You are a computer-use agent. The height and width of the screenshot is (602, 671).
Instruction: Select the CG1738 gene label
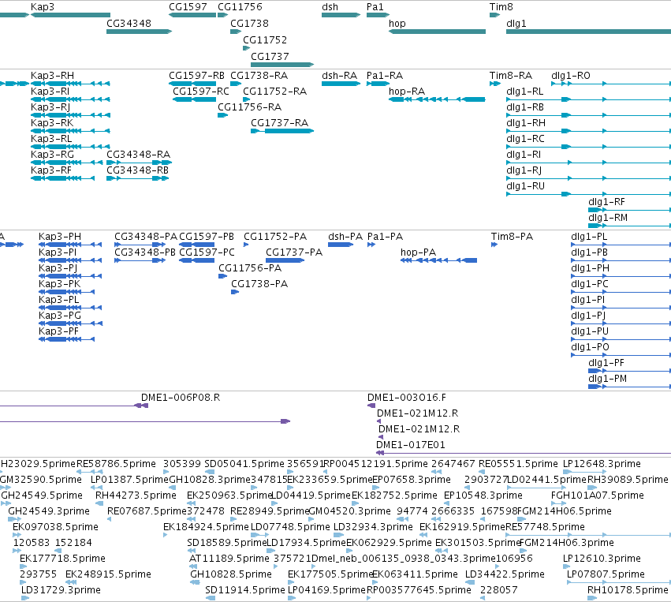pos(249,24)
